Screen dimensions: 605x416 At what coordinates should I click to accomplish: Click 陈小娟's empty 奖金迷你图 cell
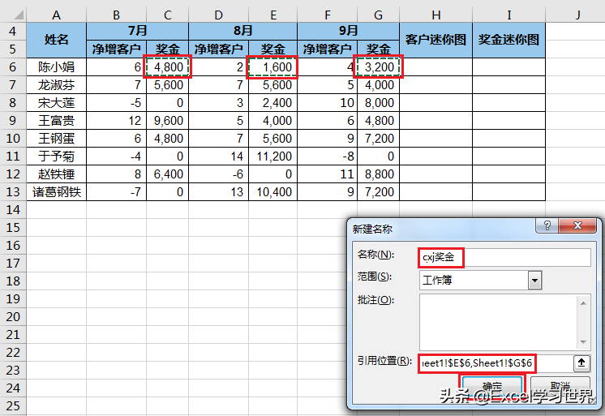tap(509, 67)
